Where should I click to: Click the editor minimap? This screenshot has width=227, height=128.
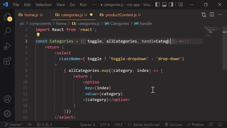(213, 31)
